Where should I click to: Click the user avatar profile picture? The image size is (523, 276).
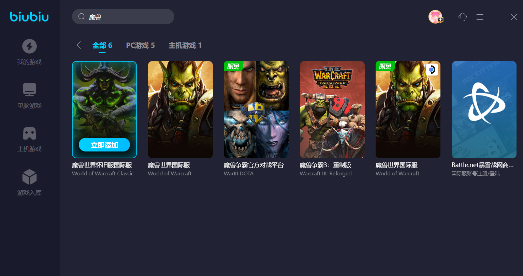(435, 17)
